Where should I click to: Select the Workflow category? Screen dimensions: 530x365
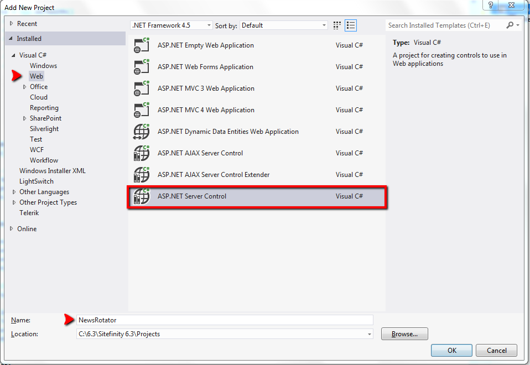click(44, 160)
